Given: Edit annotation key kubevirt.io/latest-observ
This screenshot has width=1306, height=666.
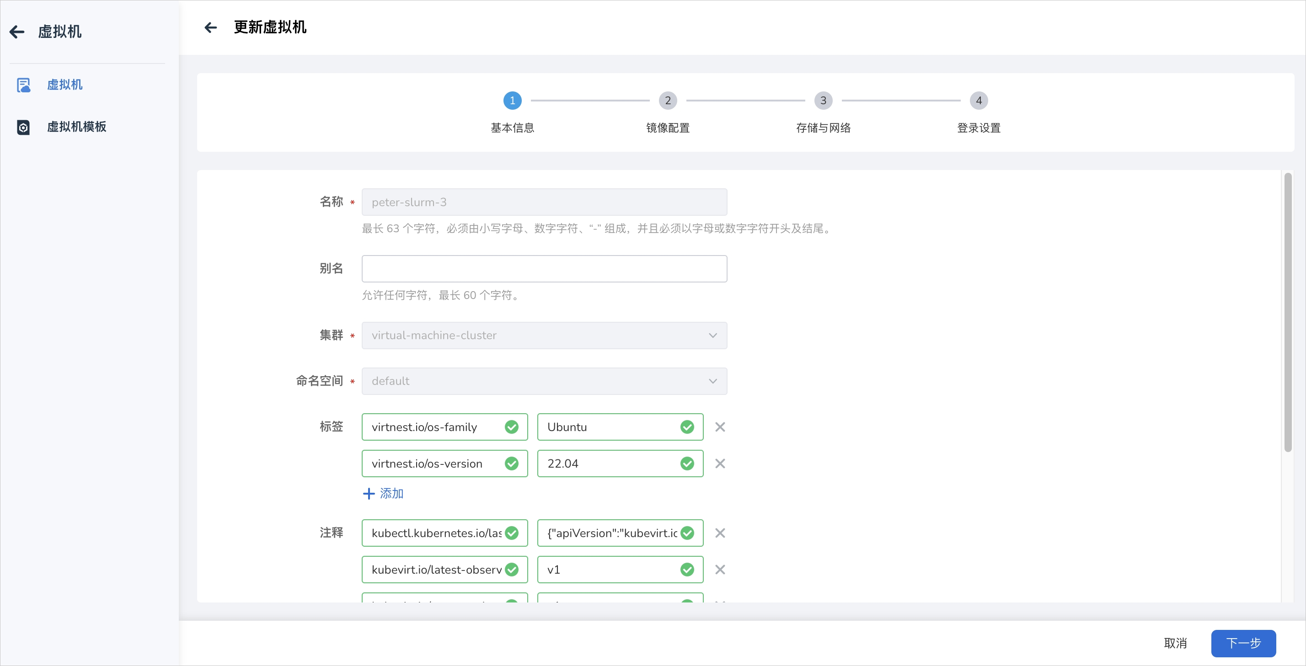Looking at the screenshot, I should pyautogui.click(x=444, y=569).
